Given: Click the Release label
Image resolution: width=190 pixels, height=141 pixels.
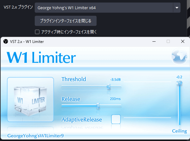Looking at the screenshot, I should (71, 99).
